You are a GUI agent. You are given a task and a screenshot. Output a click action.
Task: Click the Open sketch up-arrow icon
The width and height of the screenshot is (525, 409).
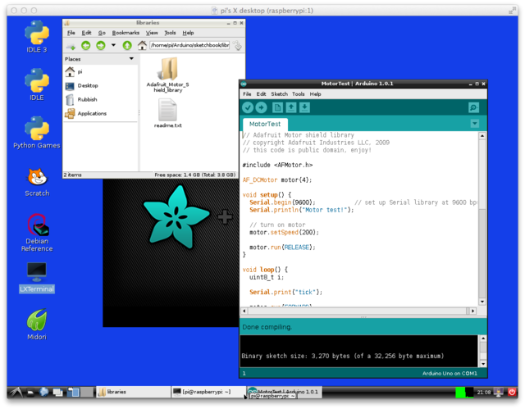pyautogui.click(x=292, y=107)
